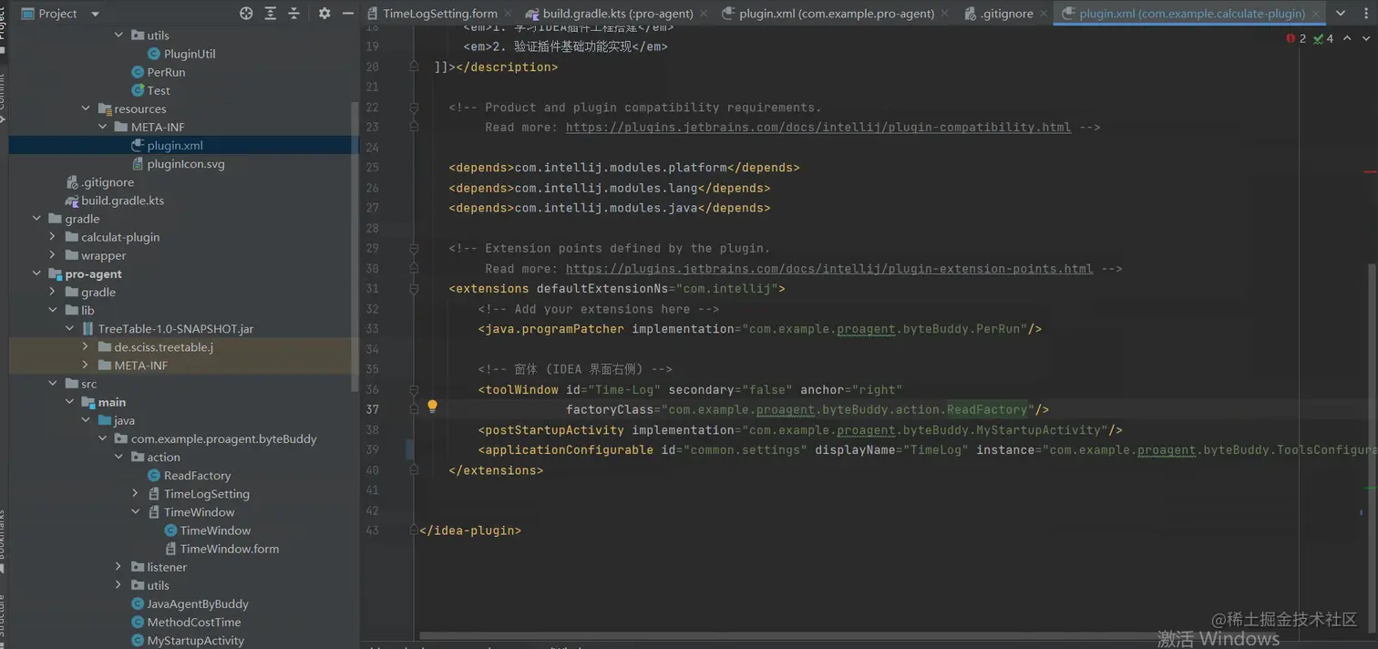Fold the extensions block at line 31
Viewport: 1378px width, 649px height.
[414, 289]
